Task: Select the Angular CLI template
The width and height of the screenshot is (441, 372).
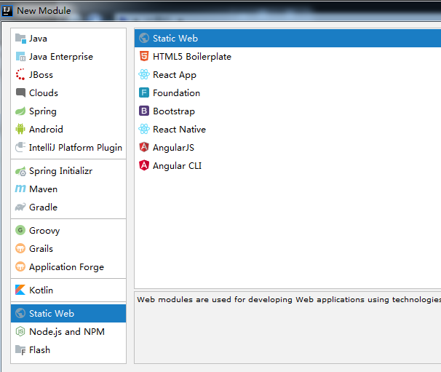Action: tap(287, 165)
